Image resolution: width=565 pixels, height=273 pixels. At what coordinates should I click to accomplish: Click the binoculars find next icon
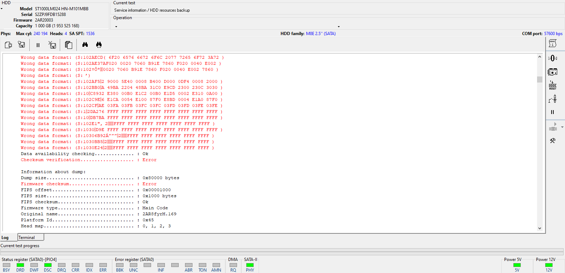99,45
